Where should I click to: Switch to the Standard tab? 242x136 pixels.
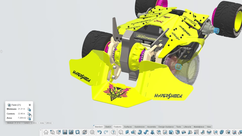[99, 127]
